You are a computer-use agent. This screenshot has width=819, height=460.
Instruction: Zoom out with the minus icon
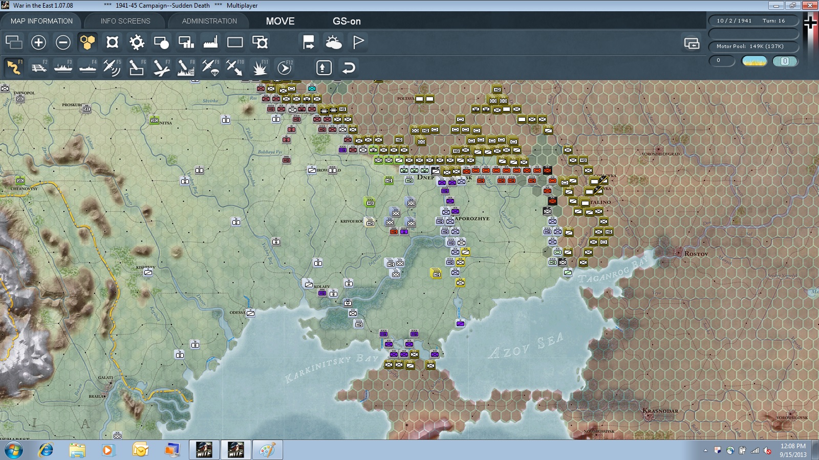click(63, 42)
